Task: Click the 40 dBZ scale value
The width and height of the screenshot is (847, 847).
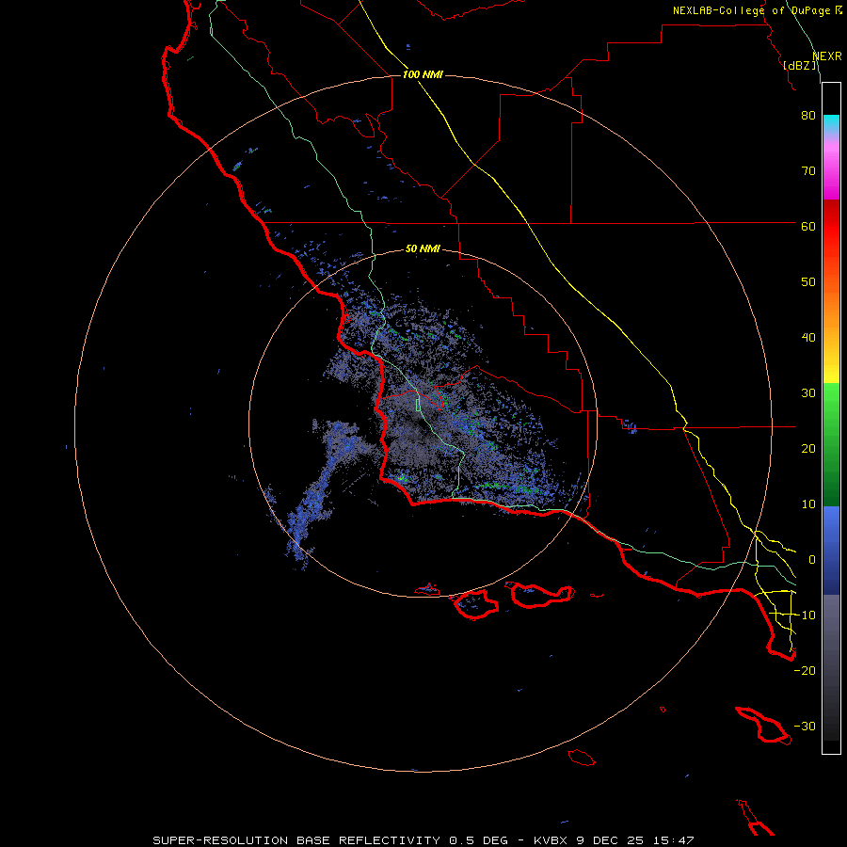Action: pyautogui.click(x=808, y=338)
